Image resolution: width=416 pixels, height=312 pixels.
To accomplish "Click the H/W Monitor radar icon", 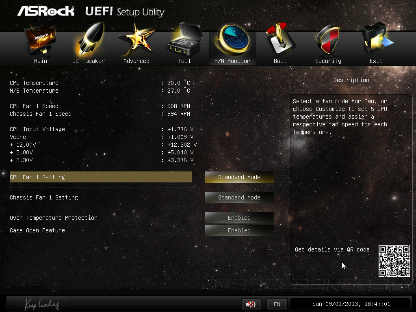I will coord(233,39).
